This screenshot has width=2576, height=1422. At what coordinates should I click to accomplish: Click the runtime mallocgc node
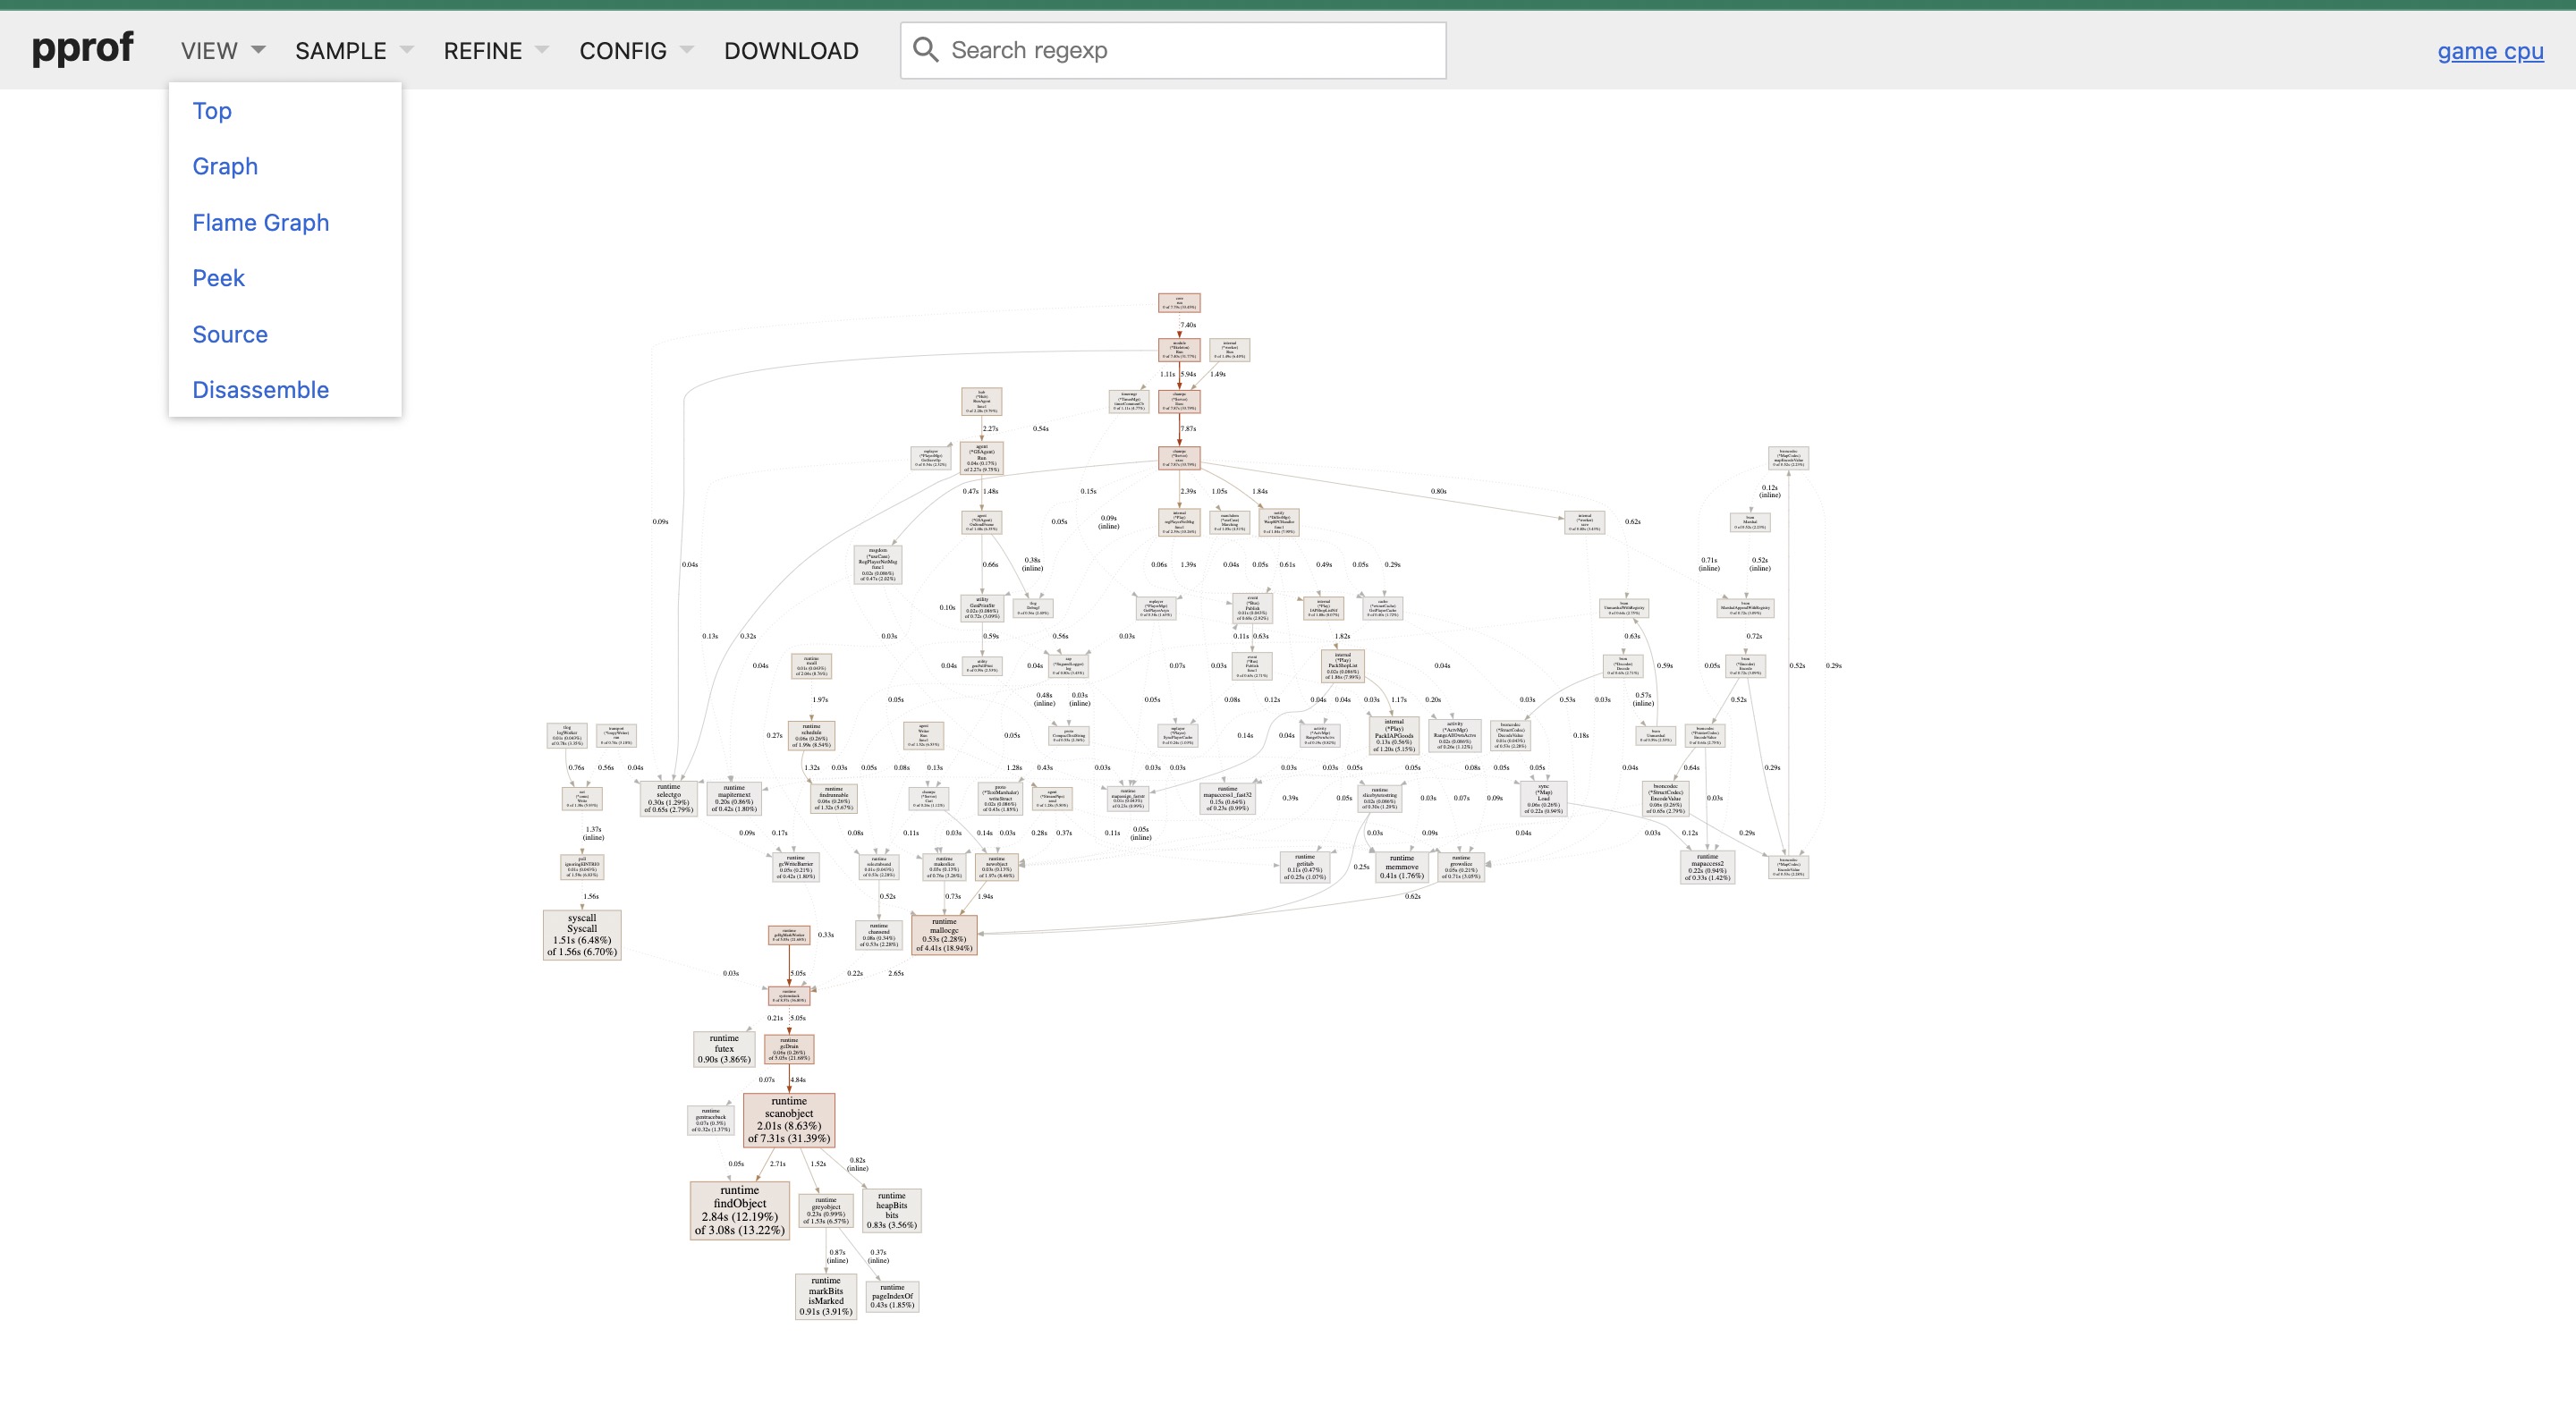coord(943,935)
